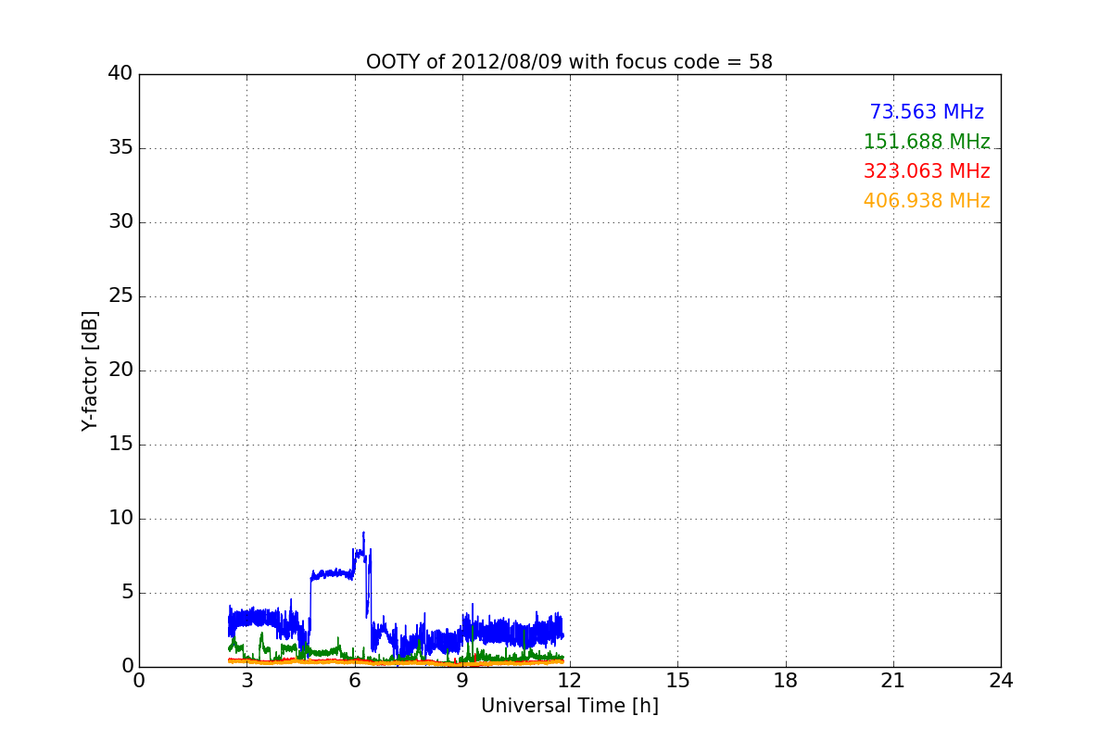Click the x-axis tick label 3
This screenshot has width=1112, height=741.
coord(246,681)
